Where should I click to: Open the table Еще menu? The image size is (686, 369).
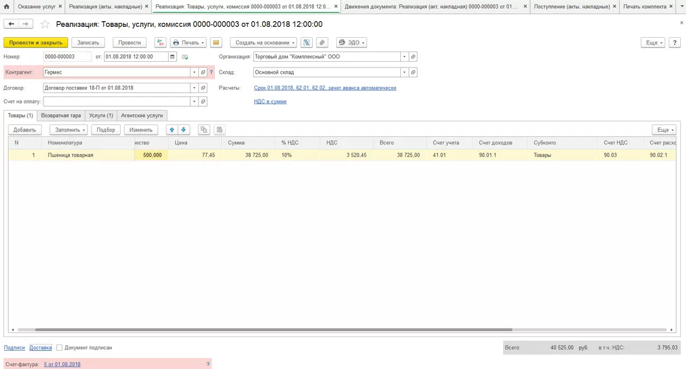664,130
